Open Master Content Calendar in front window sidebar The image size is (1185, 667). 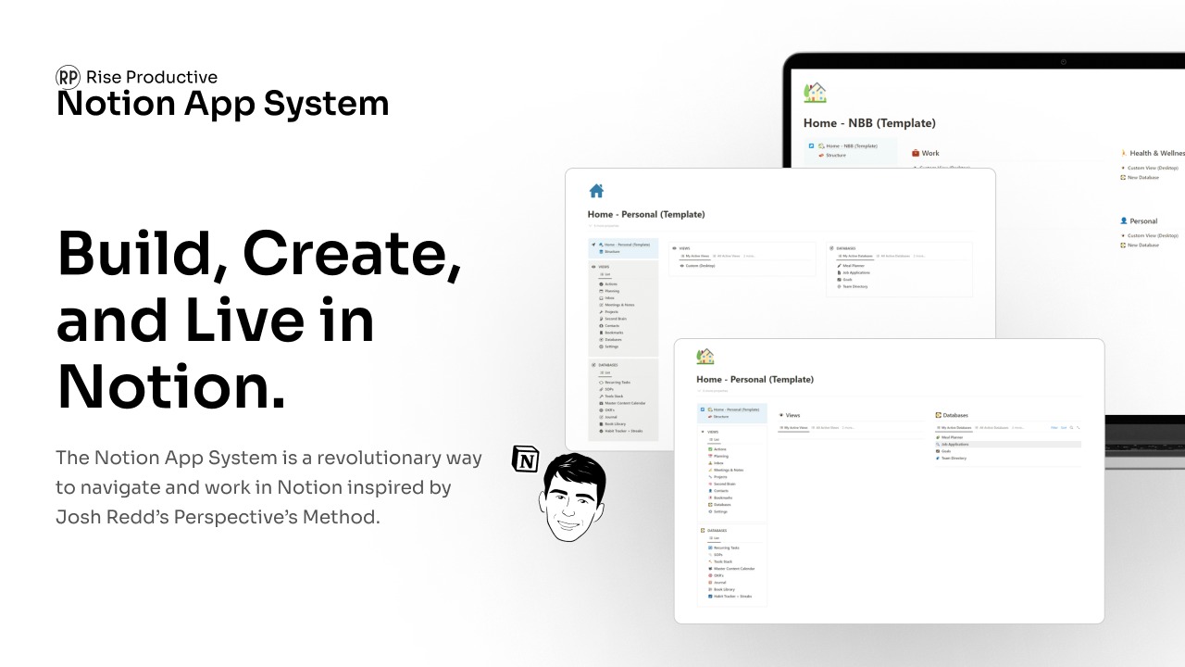(731, 569)
